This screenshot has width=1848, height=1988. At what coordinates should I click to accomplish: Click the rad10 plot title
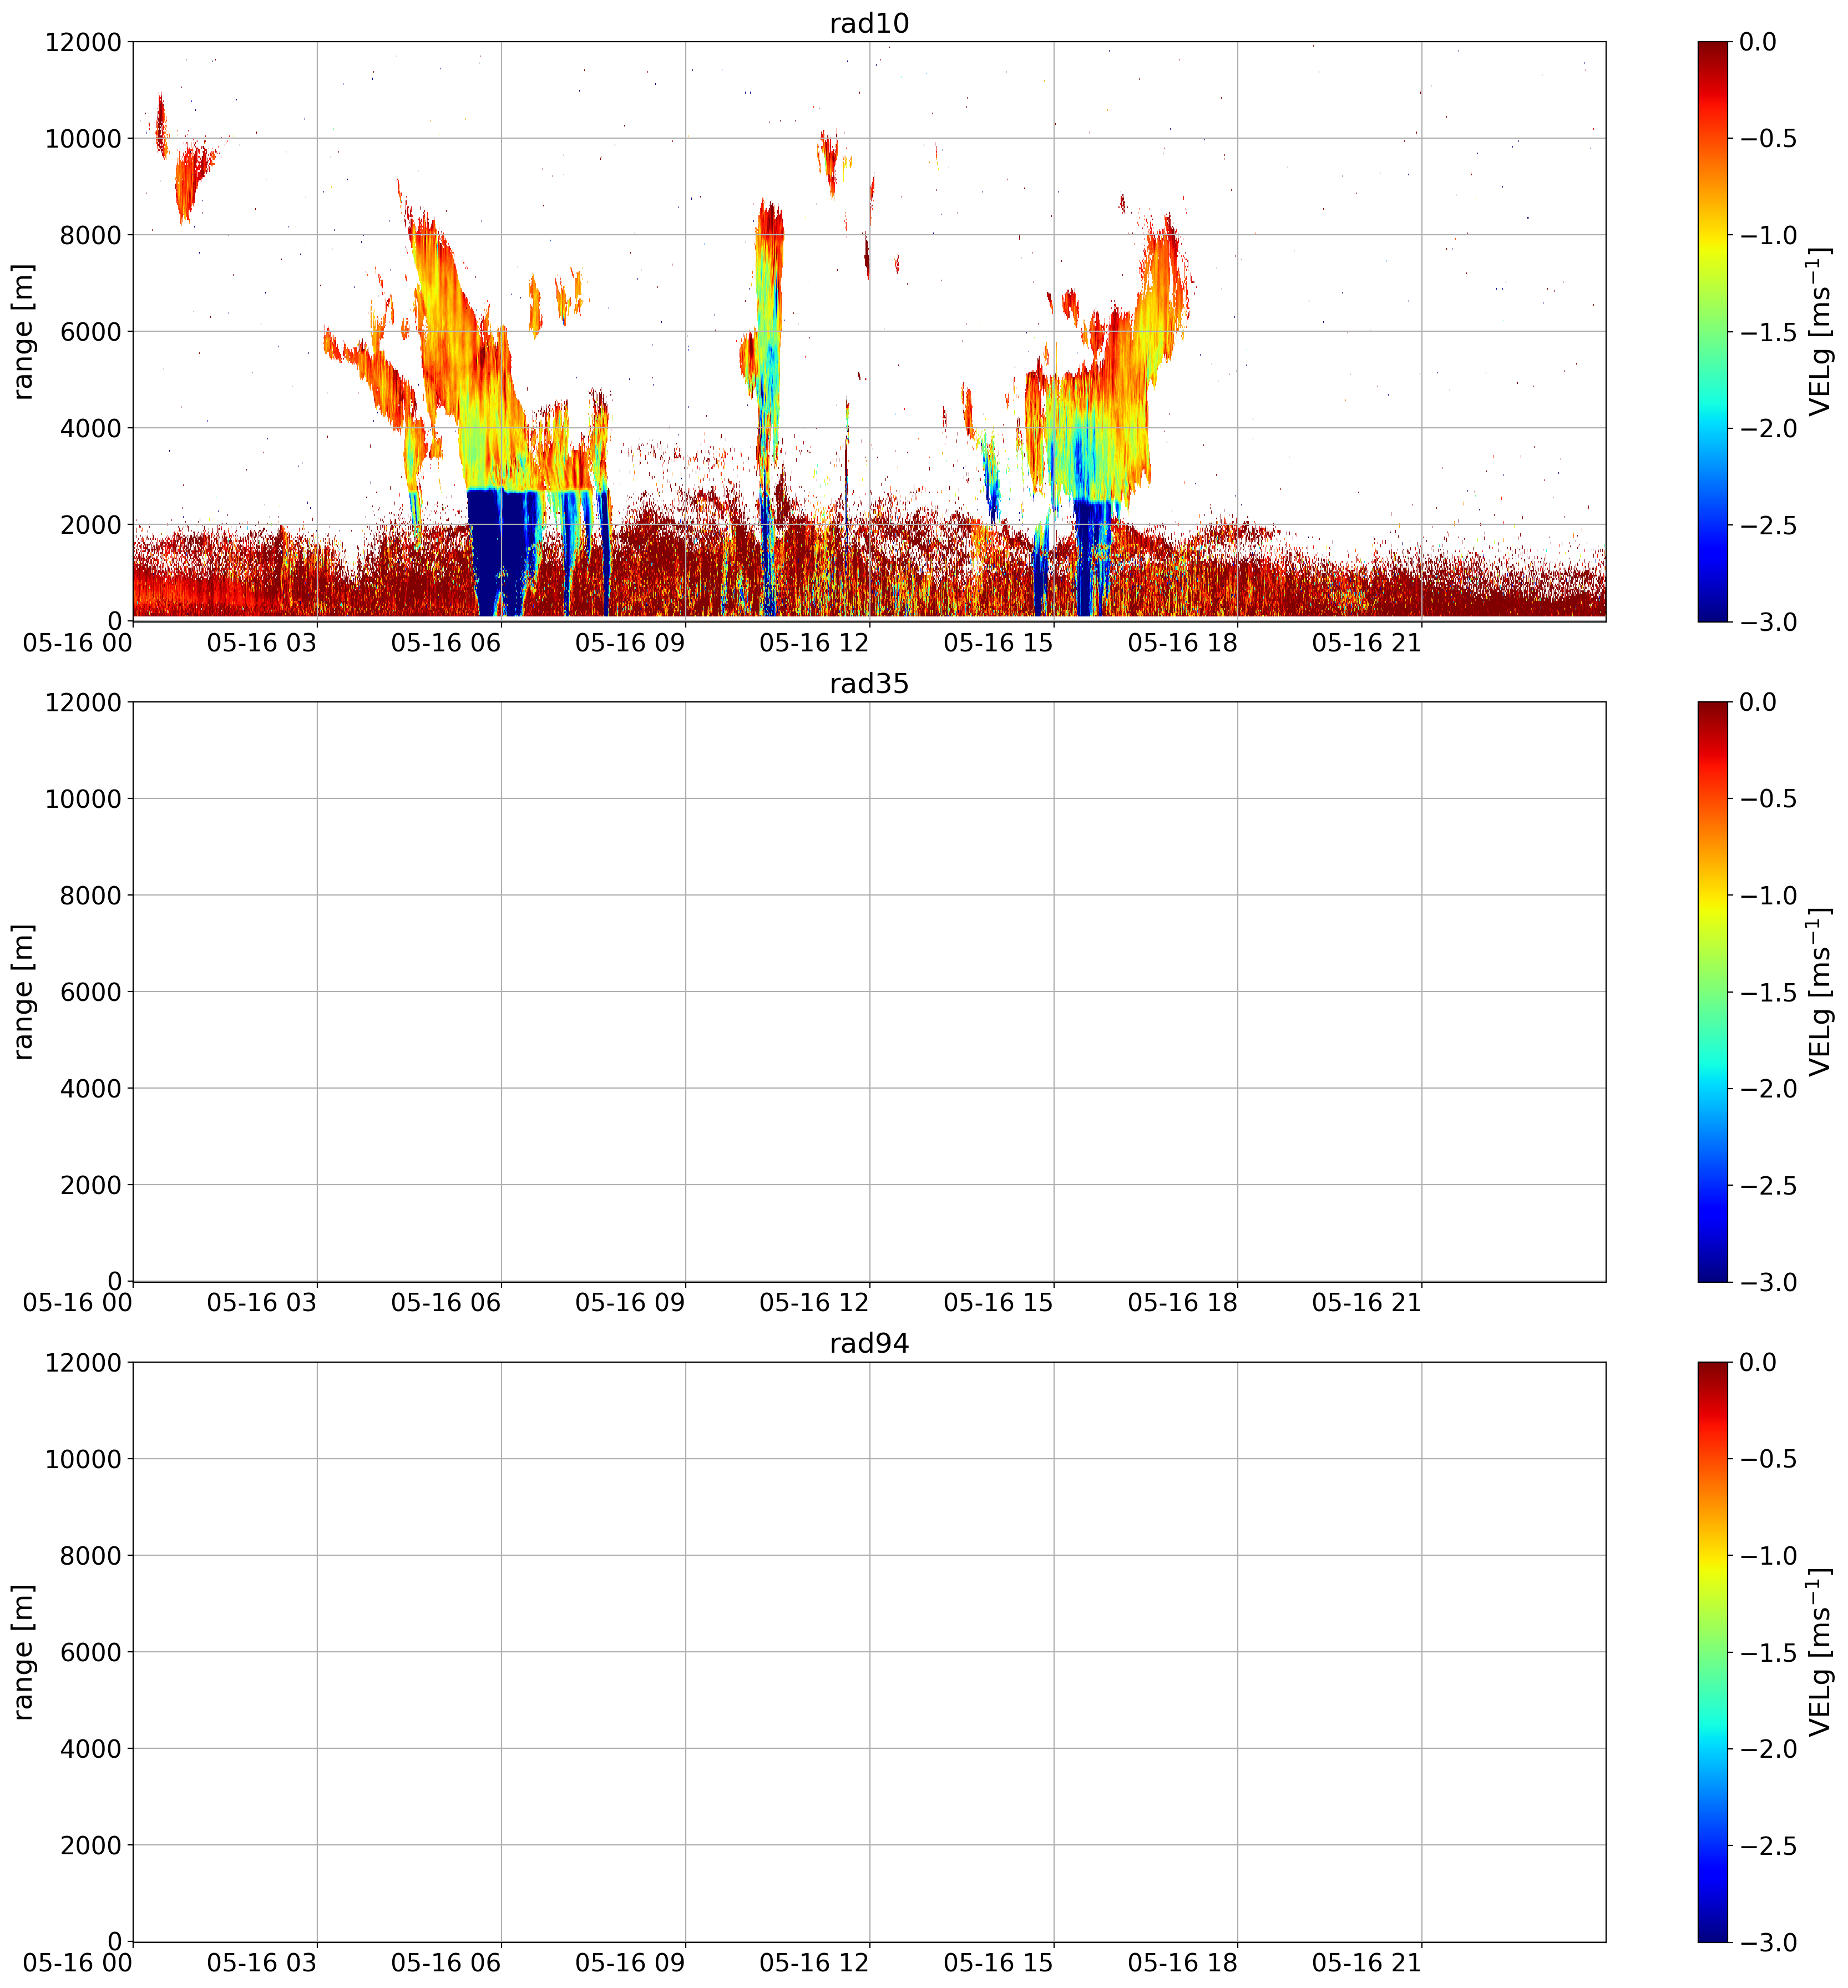(x=869, y=23)
